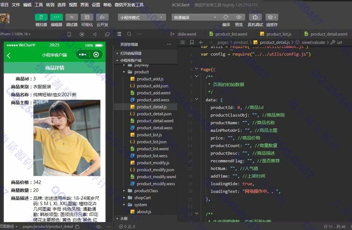The image size is (352, 230).
Task: Open the 文件 menu
Action: coord(16,5)
